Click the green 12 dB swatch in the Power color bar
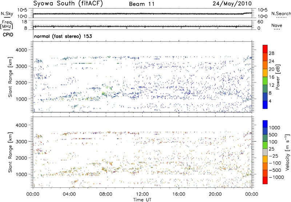The image size is (291, 202). click(265, 81)
